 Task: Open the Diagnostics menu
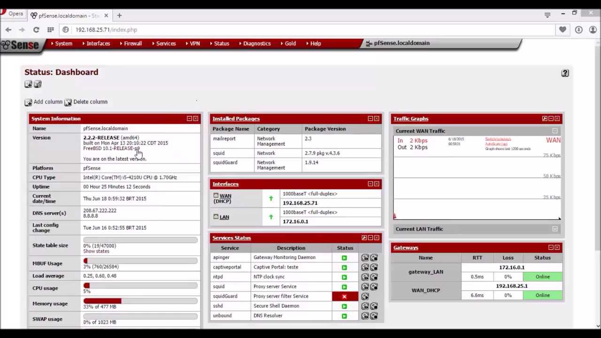pos(257,43)
